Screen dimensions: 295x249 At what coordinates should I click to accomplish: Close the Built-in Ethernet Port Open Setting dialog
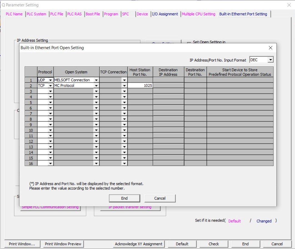(271, 48)
